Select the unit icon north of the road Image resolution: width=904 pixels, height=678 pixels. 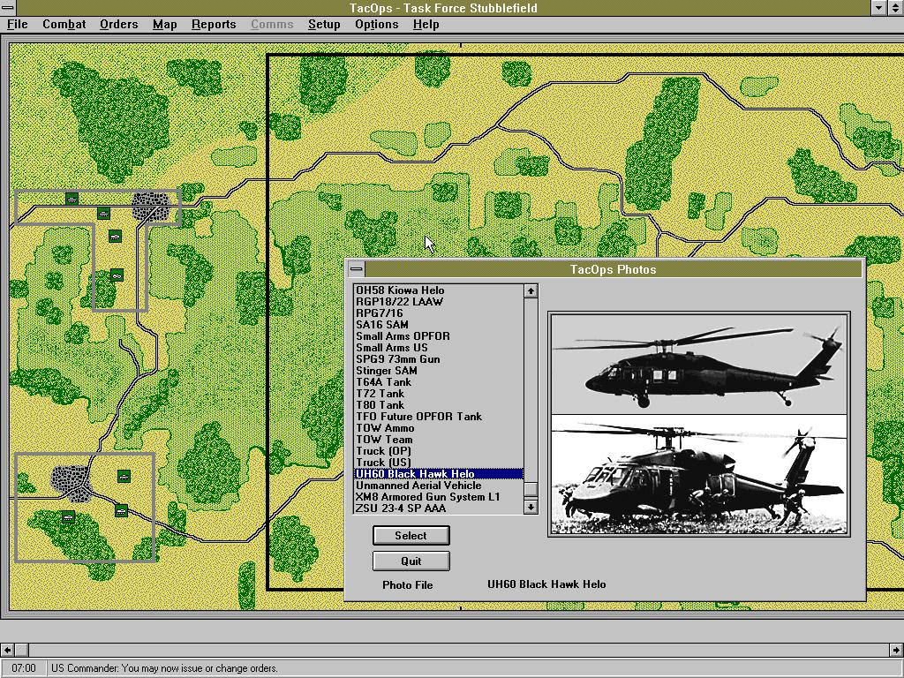click(72, 199)
